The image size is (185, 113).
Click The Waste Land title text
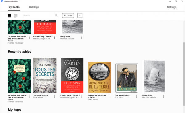122,95
